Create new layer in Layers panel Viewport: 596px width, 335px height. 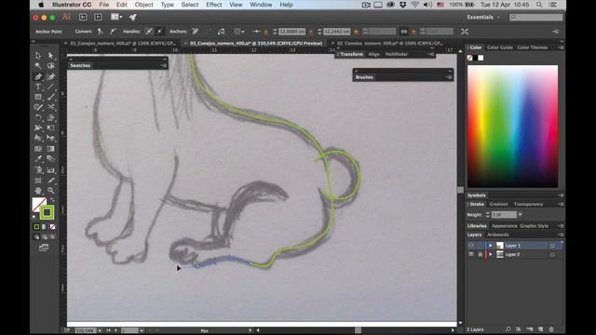(540, 328)
